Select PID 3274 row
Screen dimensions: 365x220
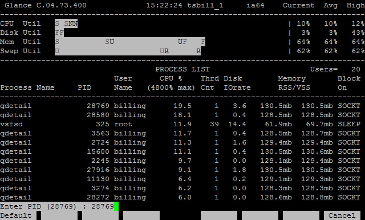point(180,188)
